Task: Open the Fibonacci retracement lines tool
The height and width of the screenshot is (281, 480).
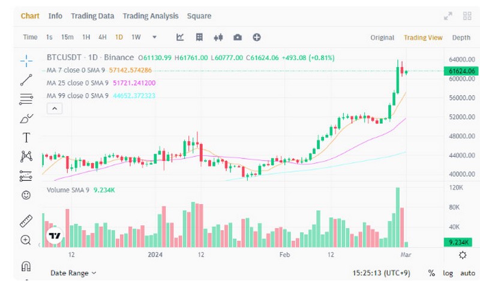Action: pyautogui.click(x=26, y=99)
